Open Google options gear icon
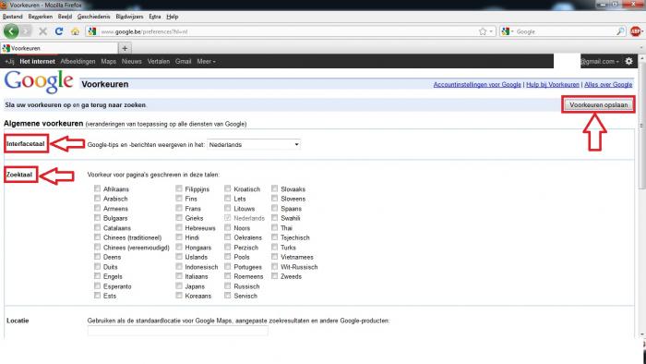This screenshot has height=364, width=646. (628, 61)
